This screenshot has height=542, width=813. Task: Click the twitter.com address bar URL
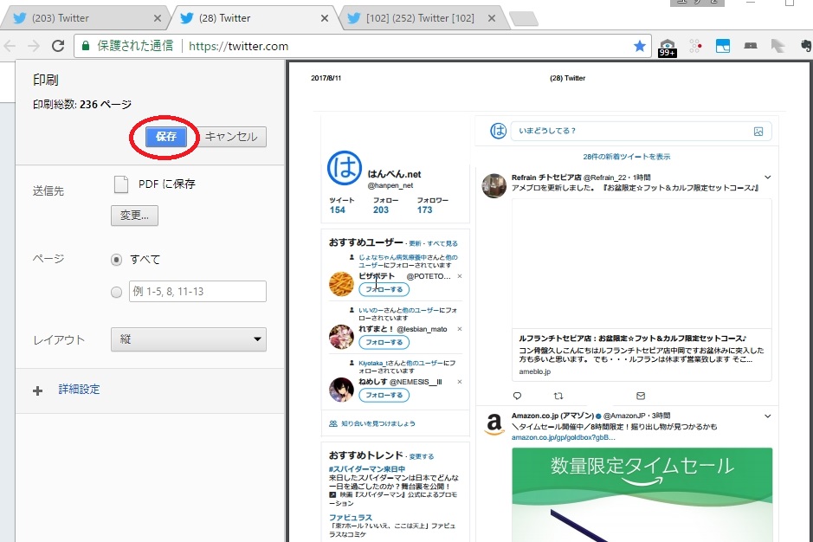238,46
